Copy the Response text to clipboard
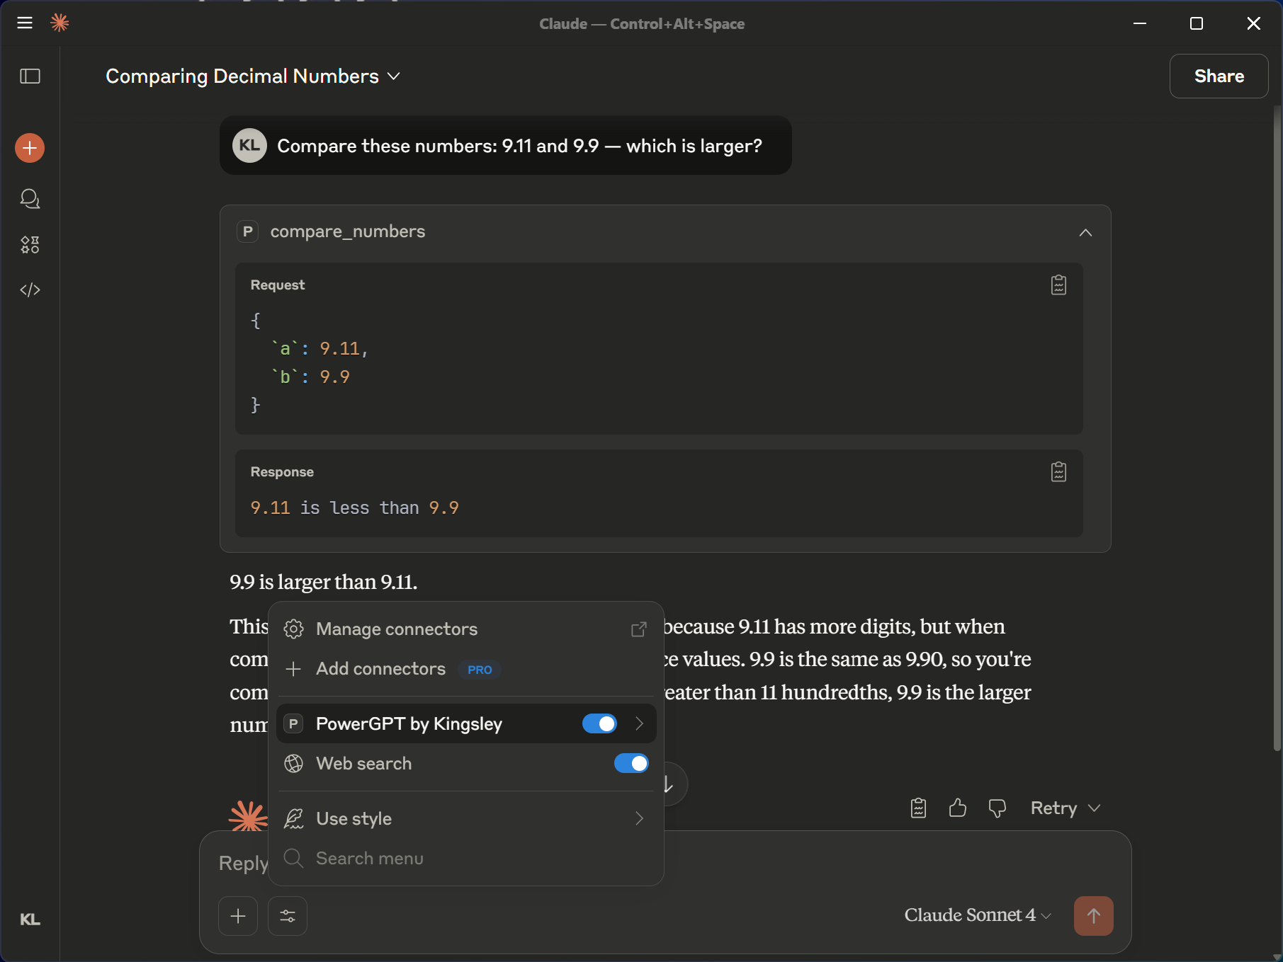 click(x=1058, y=472)
